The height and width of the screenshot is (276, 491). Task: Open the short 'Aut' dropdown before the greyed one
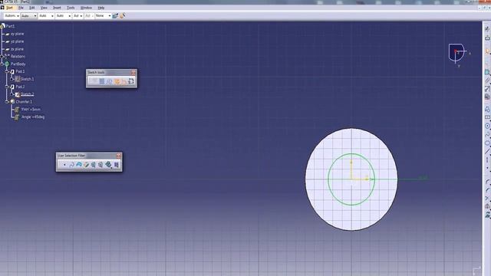tap(77, 15)
